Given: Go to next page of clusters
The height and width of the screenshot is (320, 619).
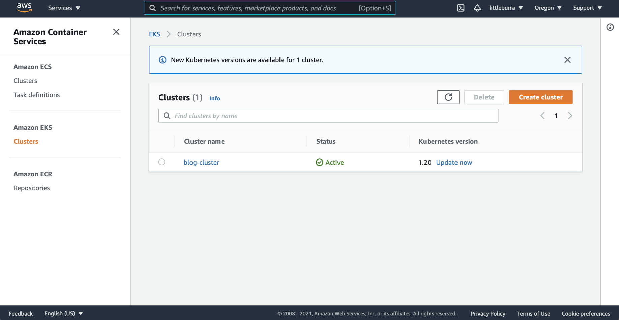Looking at the screenshot, I should click(x=570, y=116).
